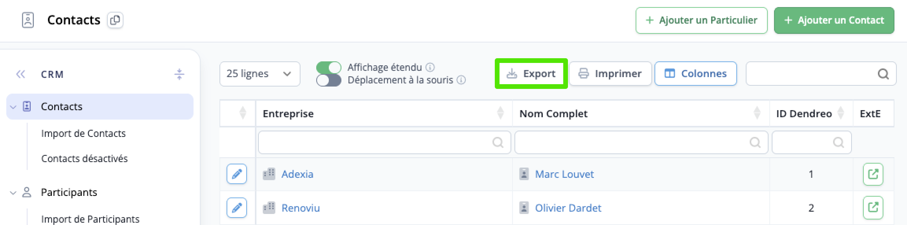The height and width of the screenshot is (225, 907).
Task: Click the collapse-all icon in the CRM header
Action: (x=179, y=74)
